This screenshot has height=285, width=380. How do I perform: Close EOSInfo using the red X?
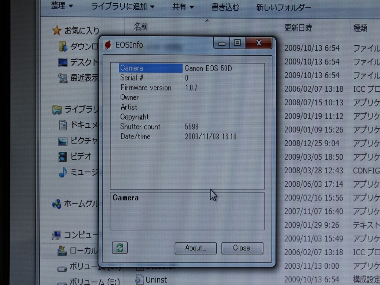pyautogui.click(x=259, y=43)
